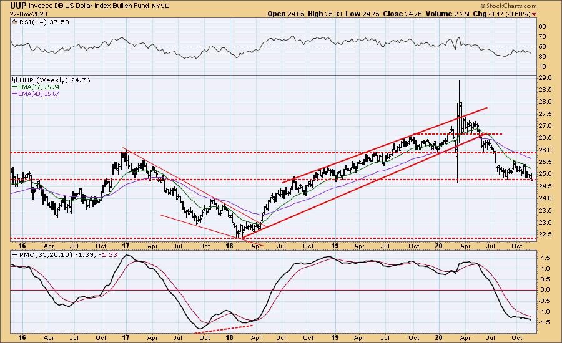
Task: Click the PMO axis label 1.5
Action: [x=545, y=258]
